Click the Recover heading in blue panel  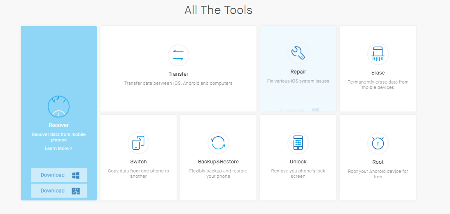tap(58, 125)
